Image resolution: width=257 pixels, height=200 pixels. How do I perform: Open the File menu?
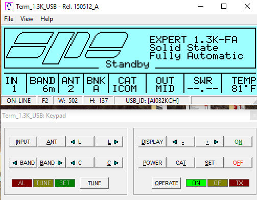pos(9,19)
